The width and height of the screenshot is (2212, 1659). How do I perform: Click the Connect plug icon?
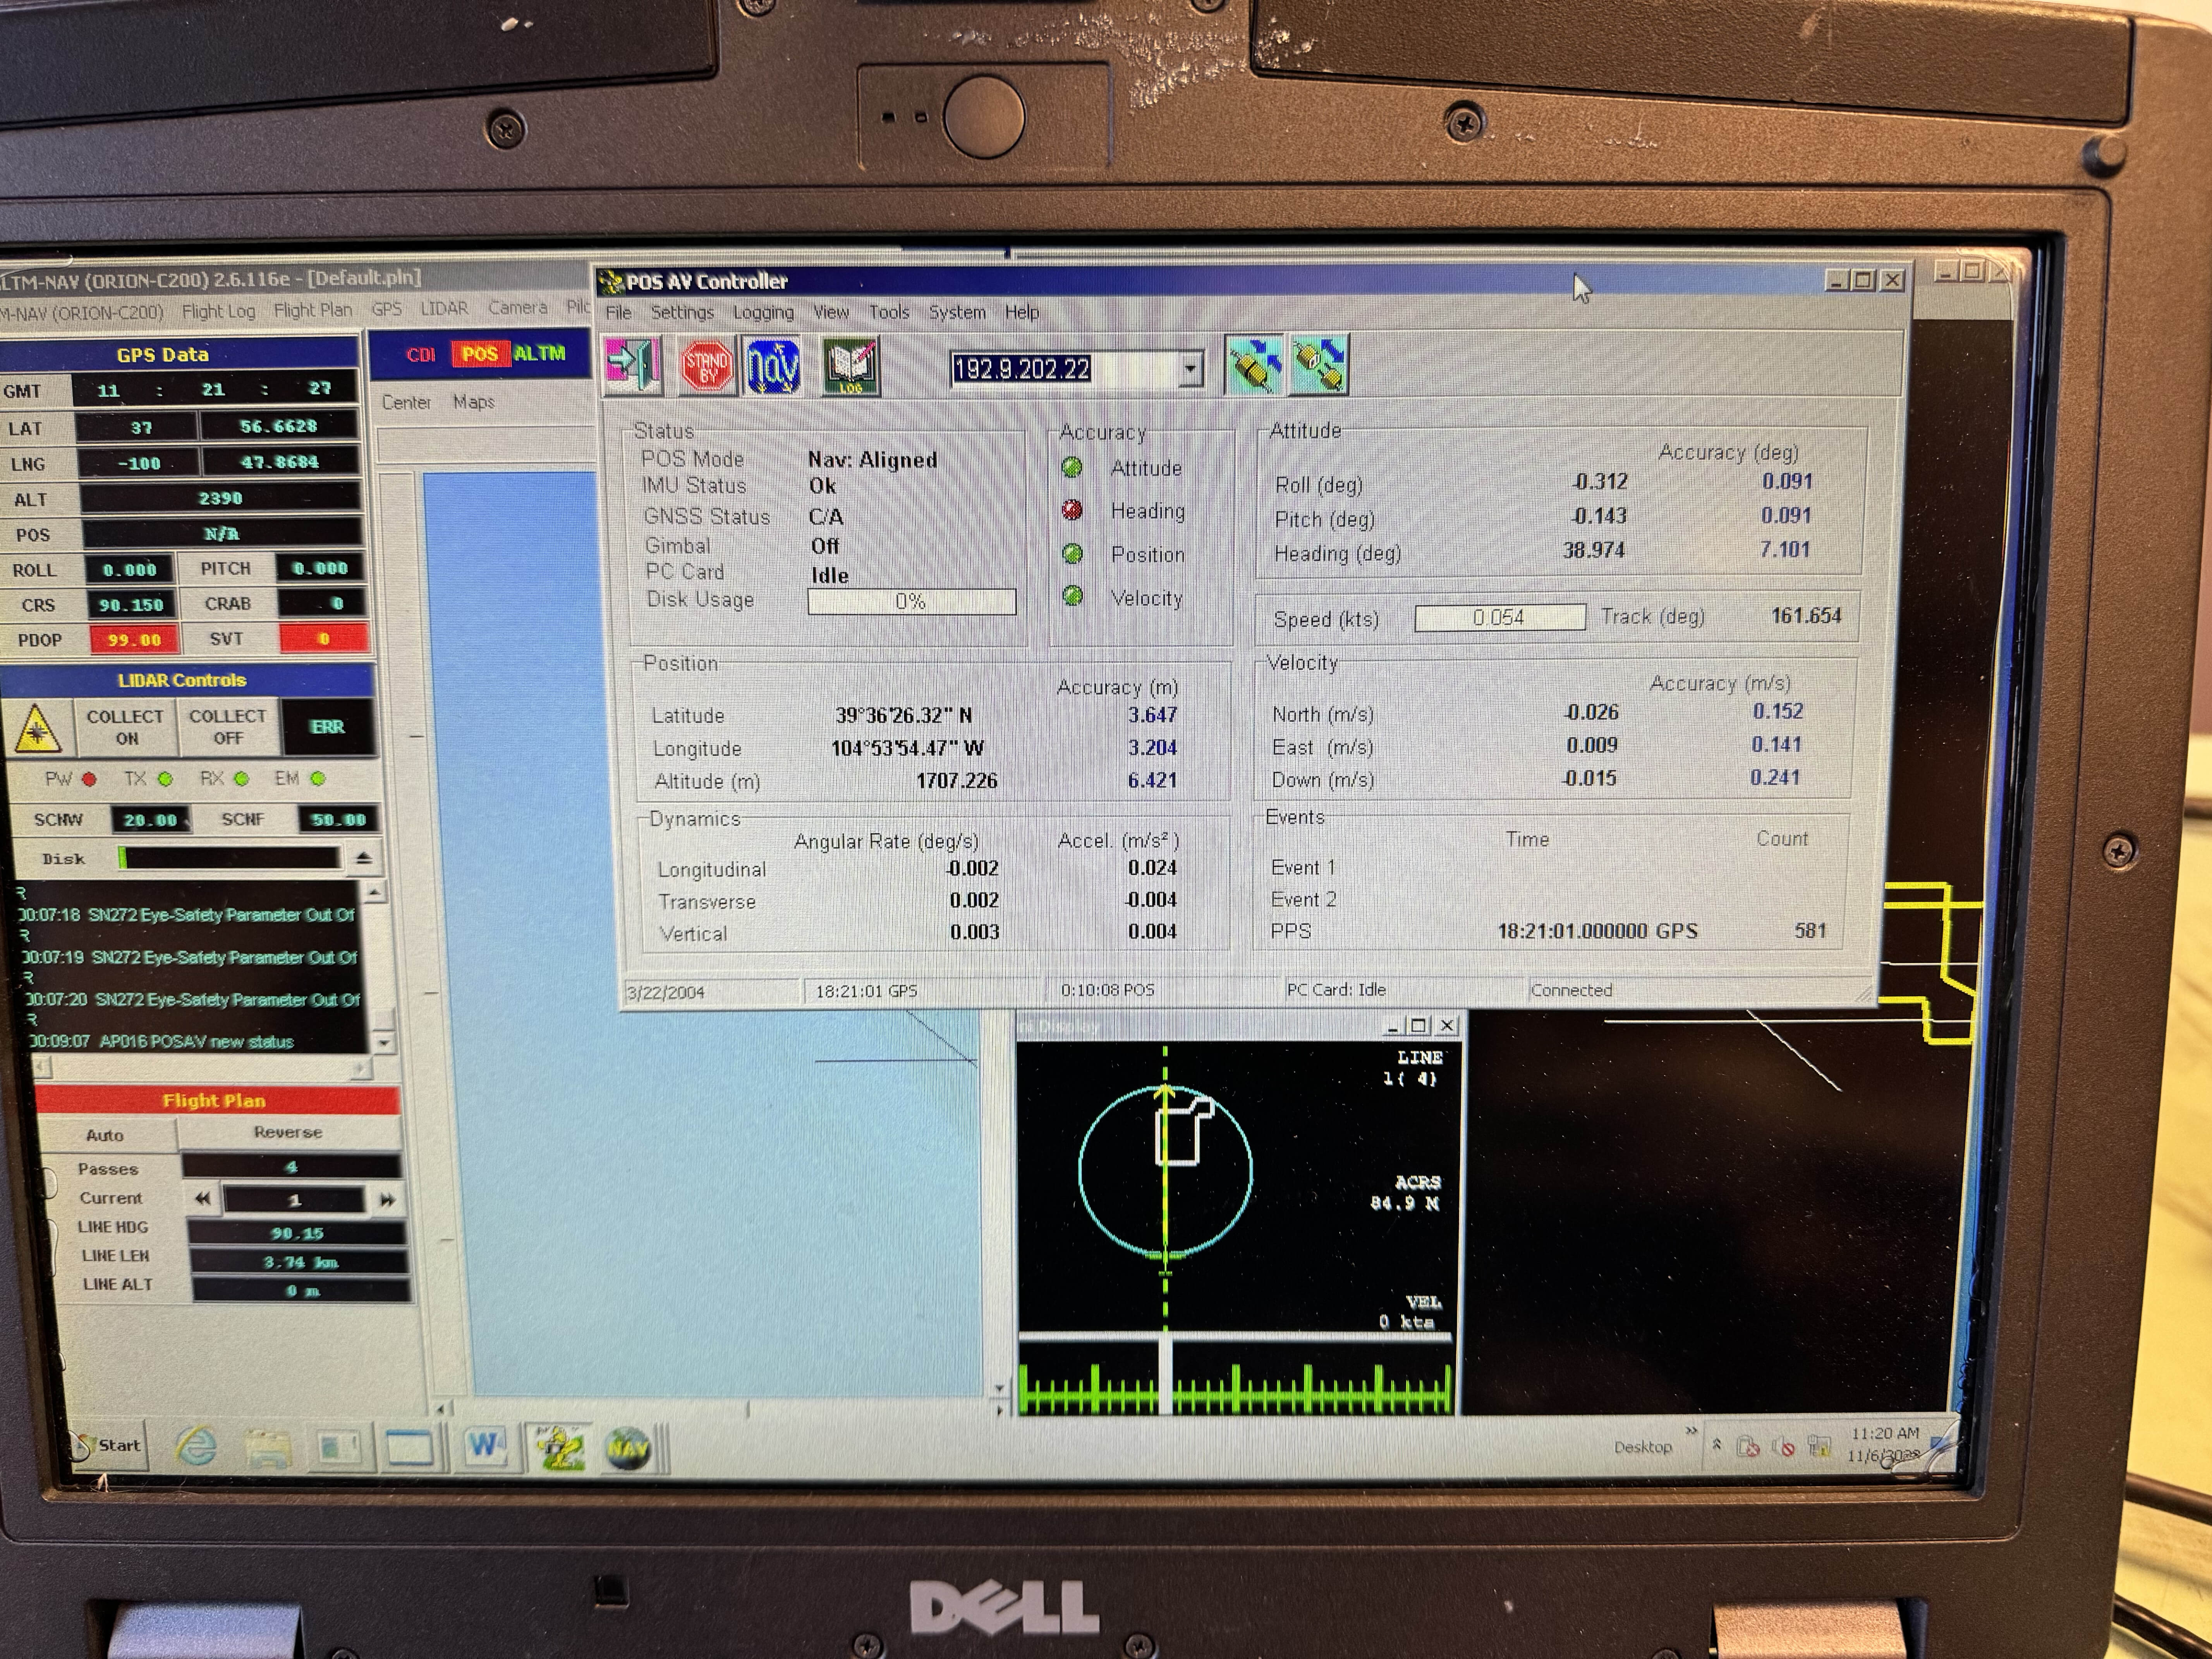point(1254,366)
